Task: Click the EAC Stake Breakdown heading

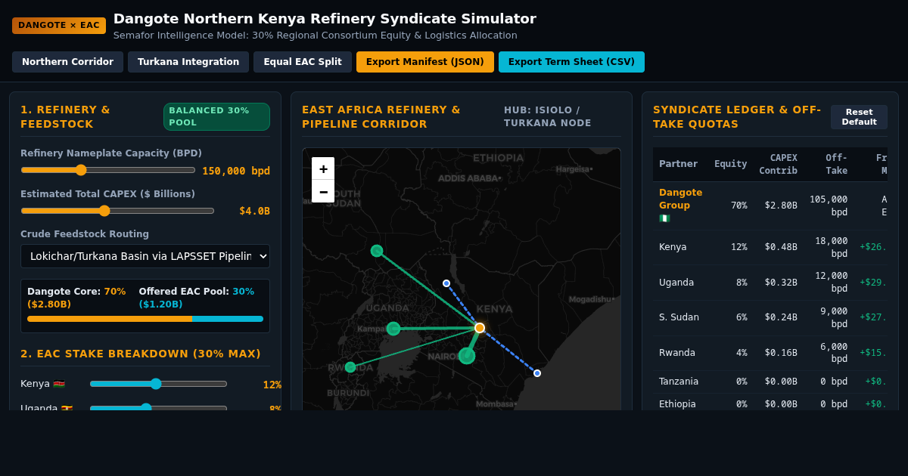Action: tap(141, 354)
